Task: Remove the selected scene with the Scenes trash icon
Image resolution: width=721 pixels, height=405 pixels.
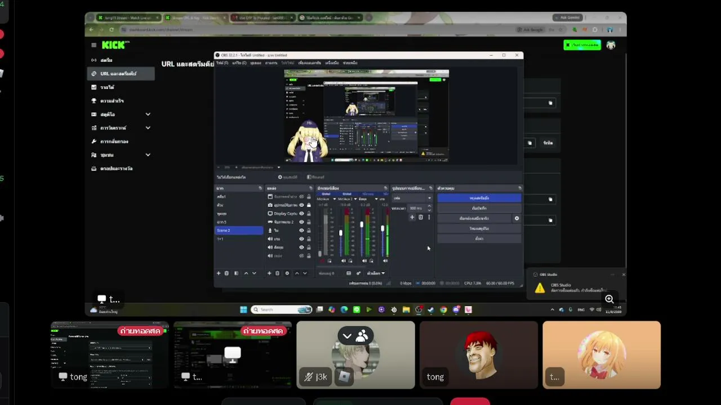Action: click(226, 273)
